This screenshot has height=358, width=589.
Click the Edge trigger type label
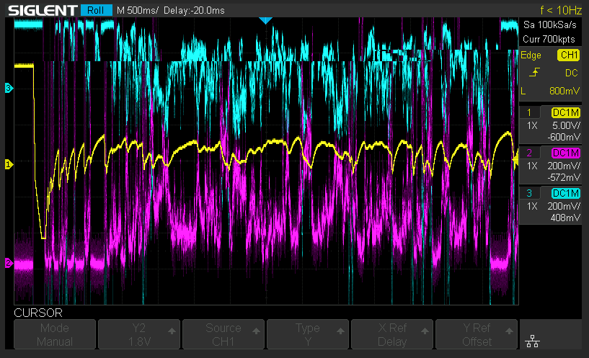531,55
